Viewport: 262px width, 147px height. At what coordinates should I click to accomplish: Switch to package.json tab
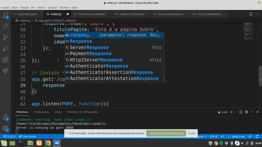tap(27, 14)
